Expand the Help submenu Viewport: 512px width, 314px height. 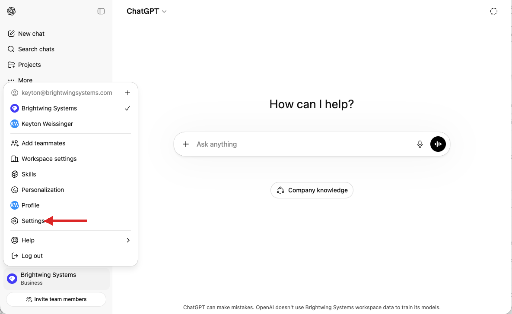(70, 240)
